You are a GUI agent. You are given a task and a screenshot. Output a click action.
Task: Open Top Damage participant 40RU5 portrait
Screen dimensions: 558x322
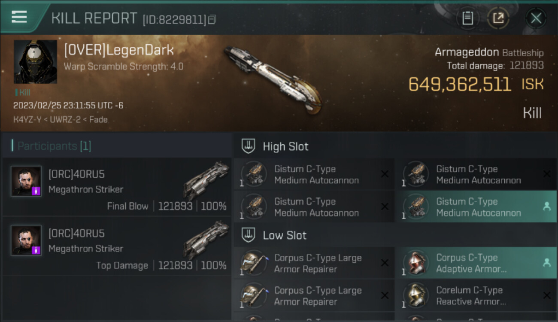pyautogui.click(x=26, y=240)
